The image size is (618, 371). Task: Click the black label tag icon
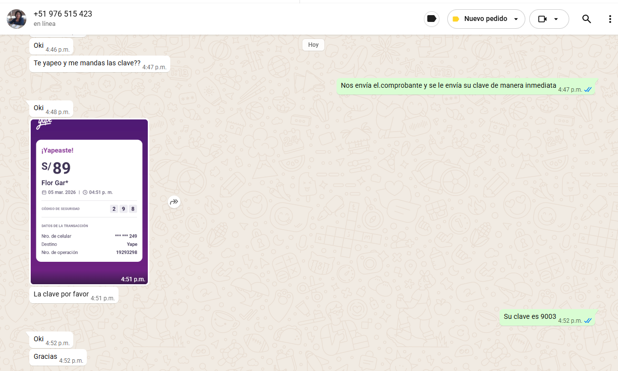point(431,19)
